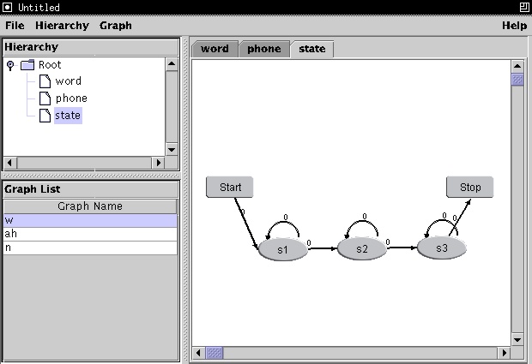
Task: Click the arc from s2 to s3
Action: (402, 248)
